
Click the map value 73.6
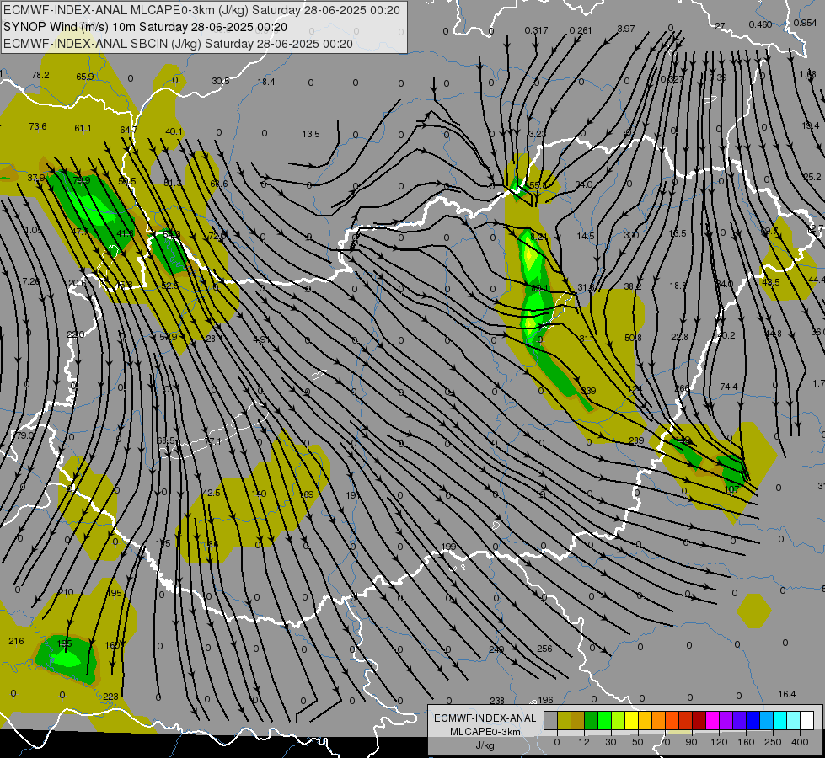38,126
